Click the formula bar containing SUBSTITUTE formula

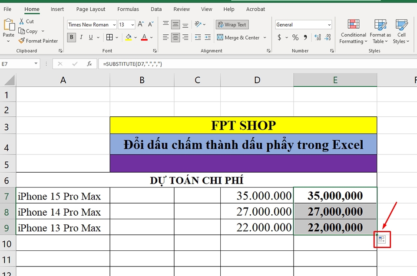pyautogui.click(x=258, y=64)
